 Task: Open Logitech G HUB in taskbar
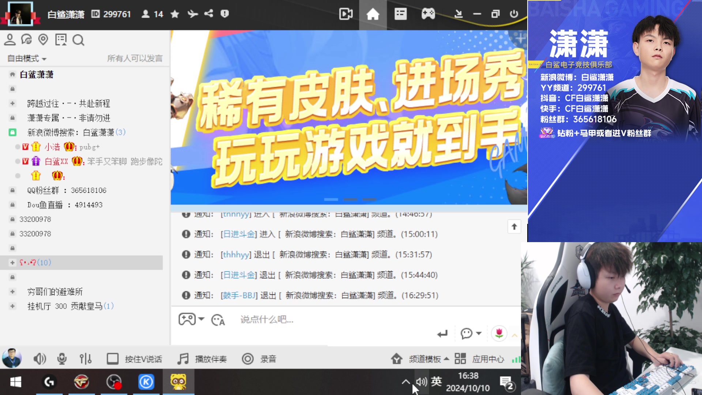49,382
